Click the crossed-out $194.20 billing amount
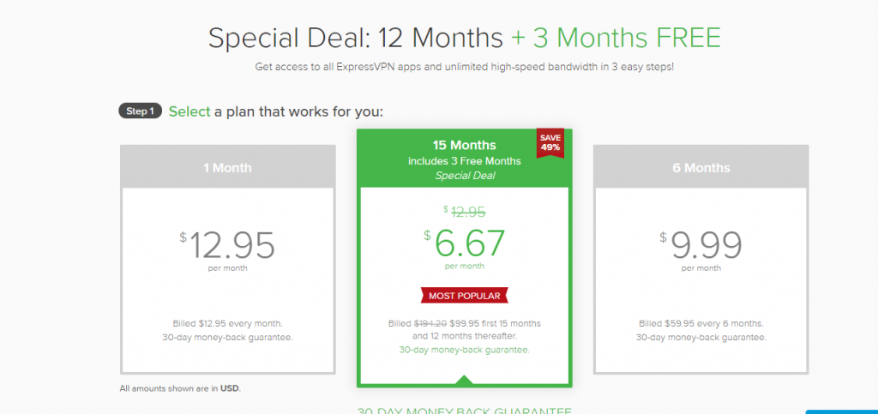 pos(431,324)
